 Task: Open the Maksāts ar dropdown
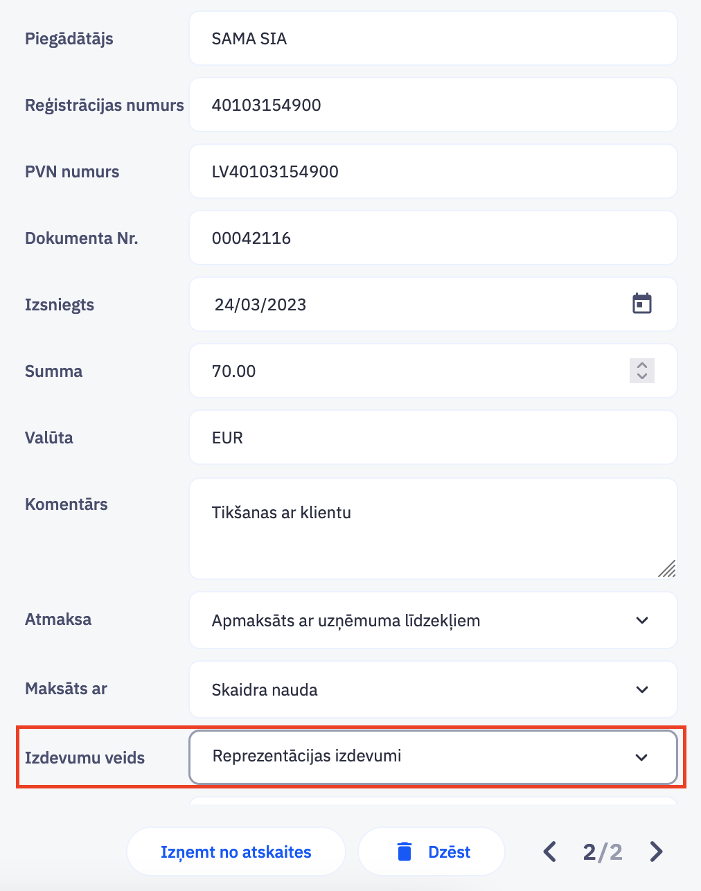pos(641,689)
